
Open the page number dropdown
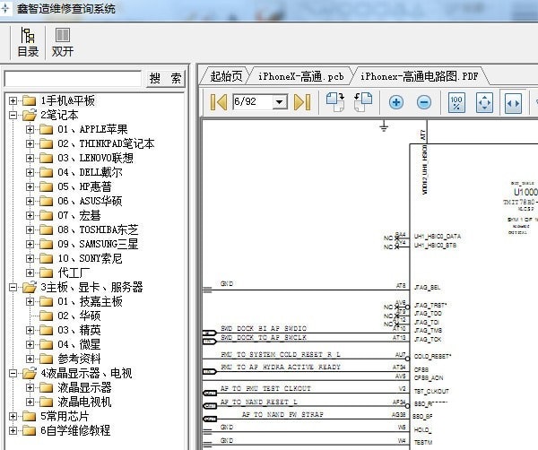(x=279, y=102)
